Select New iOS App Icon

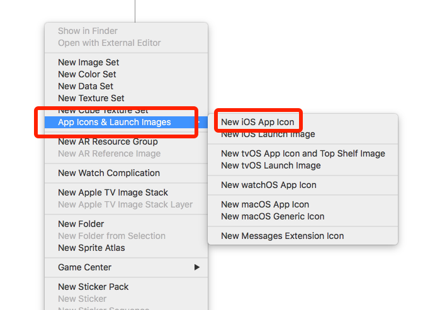coord(303,122)
